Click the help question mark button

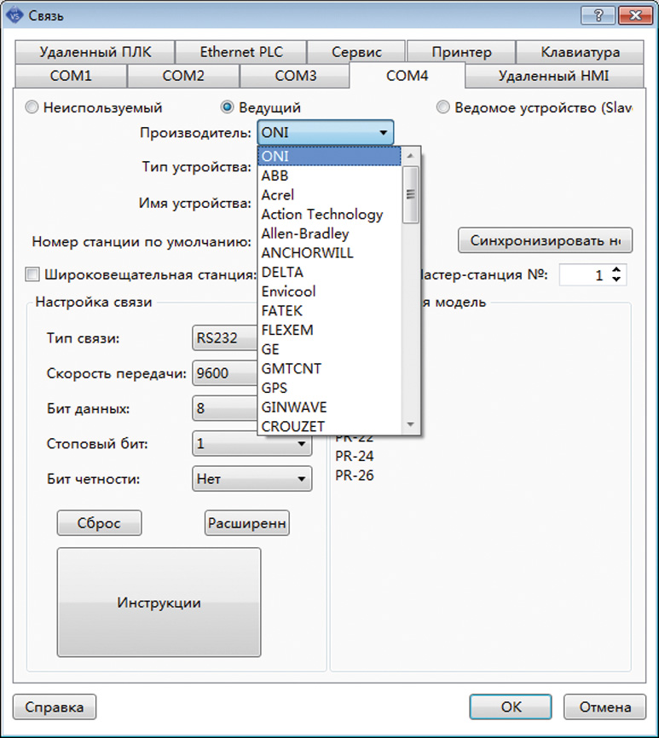pos(599,15)
